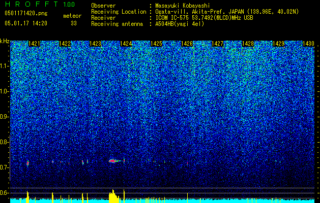Image resolution: width=320 pixels, height=203 pixels.
Task: Click the 1.1 kHz axis label
Action: coord(5,66)
